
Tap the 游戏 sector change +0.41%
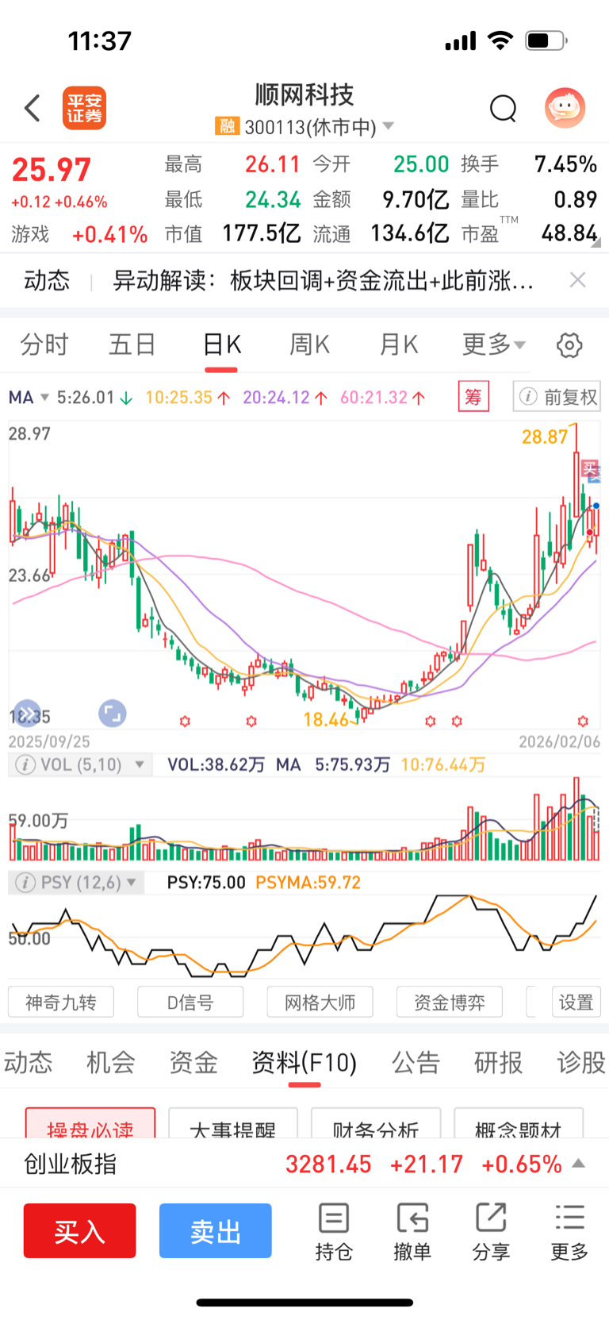(110, 235)
